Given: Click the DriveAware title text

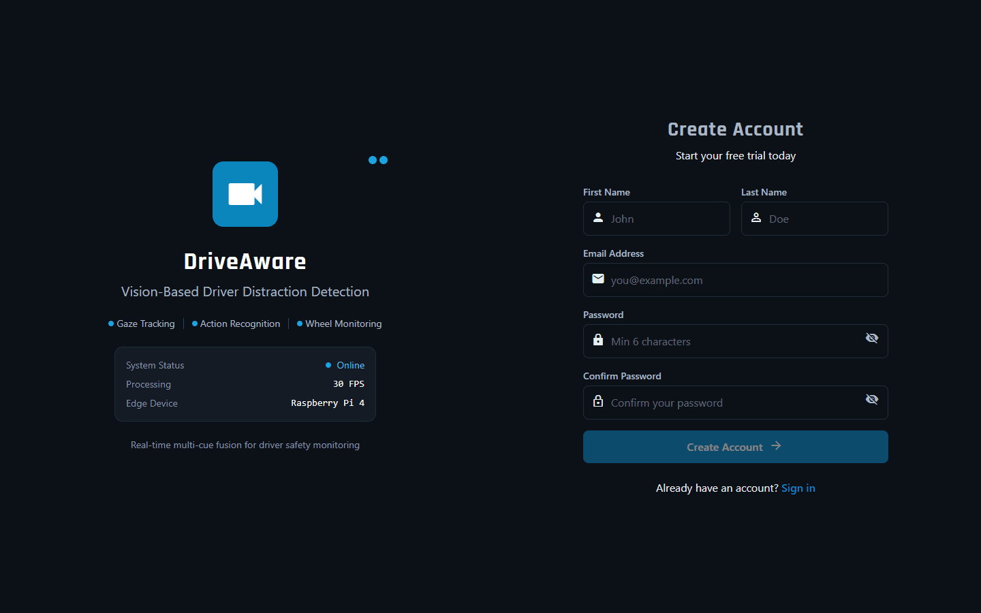Looking at the screenshot, I should (x=245, y=262).
